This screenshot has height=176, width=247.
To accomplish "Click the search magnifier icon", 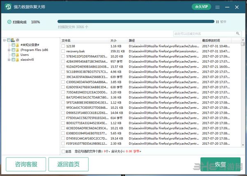I will [x=238, y=33].
